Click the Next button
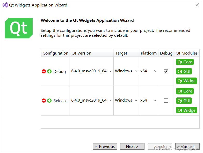This screenshot has width=203, height=153. tap(132, 147)
